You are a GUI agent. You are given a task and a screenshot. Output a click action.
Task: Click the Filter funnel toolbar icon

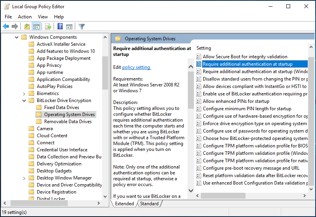[81, 27]
